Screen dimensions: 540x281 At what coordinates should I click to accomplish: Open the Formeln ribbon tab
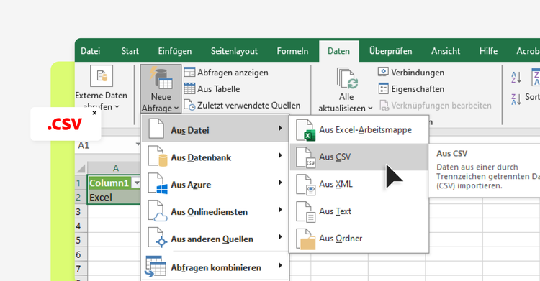292,51
